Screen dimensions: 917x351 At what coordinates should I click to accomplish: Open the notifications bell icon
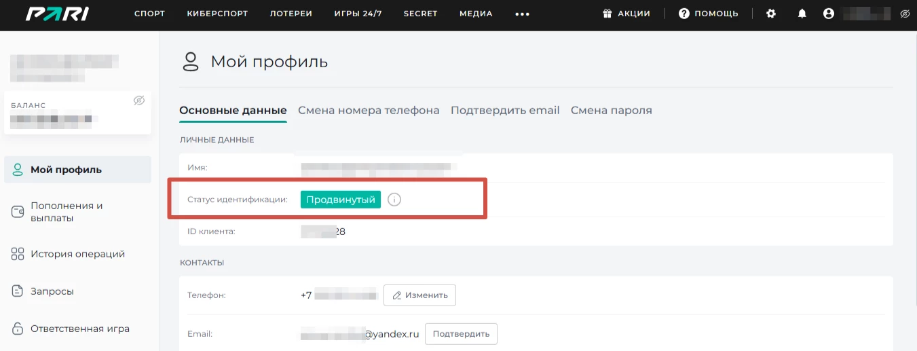802,14
